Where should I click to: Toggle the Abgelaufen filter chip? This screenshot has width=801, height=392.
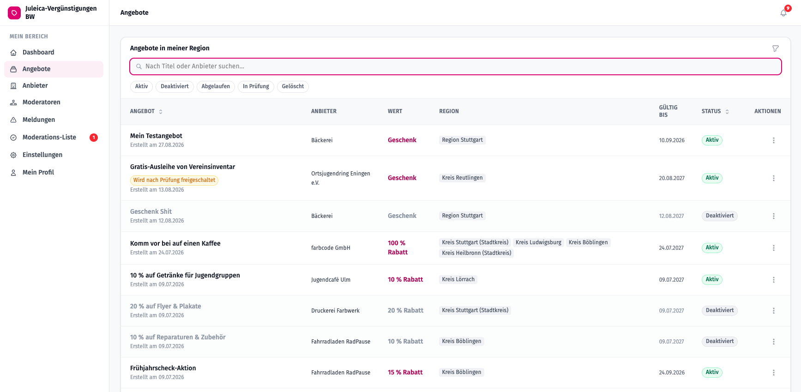(216, 86)
